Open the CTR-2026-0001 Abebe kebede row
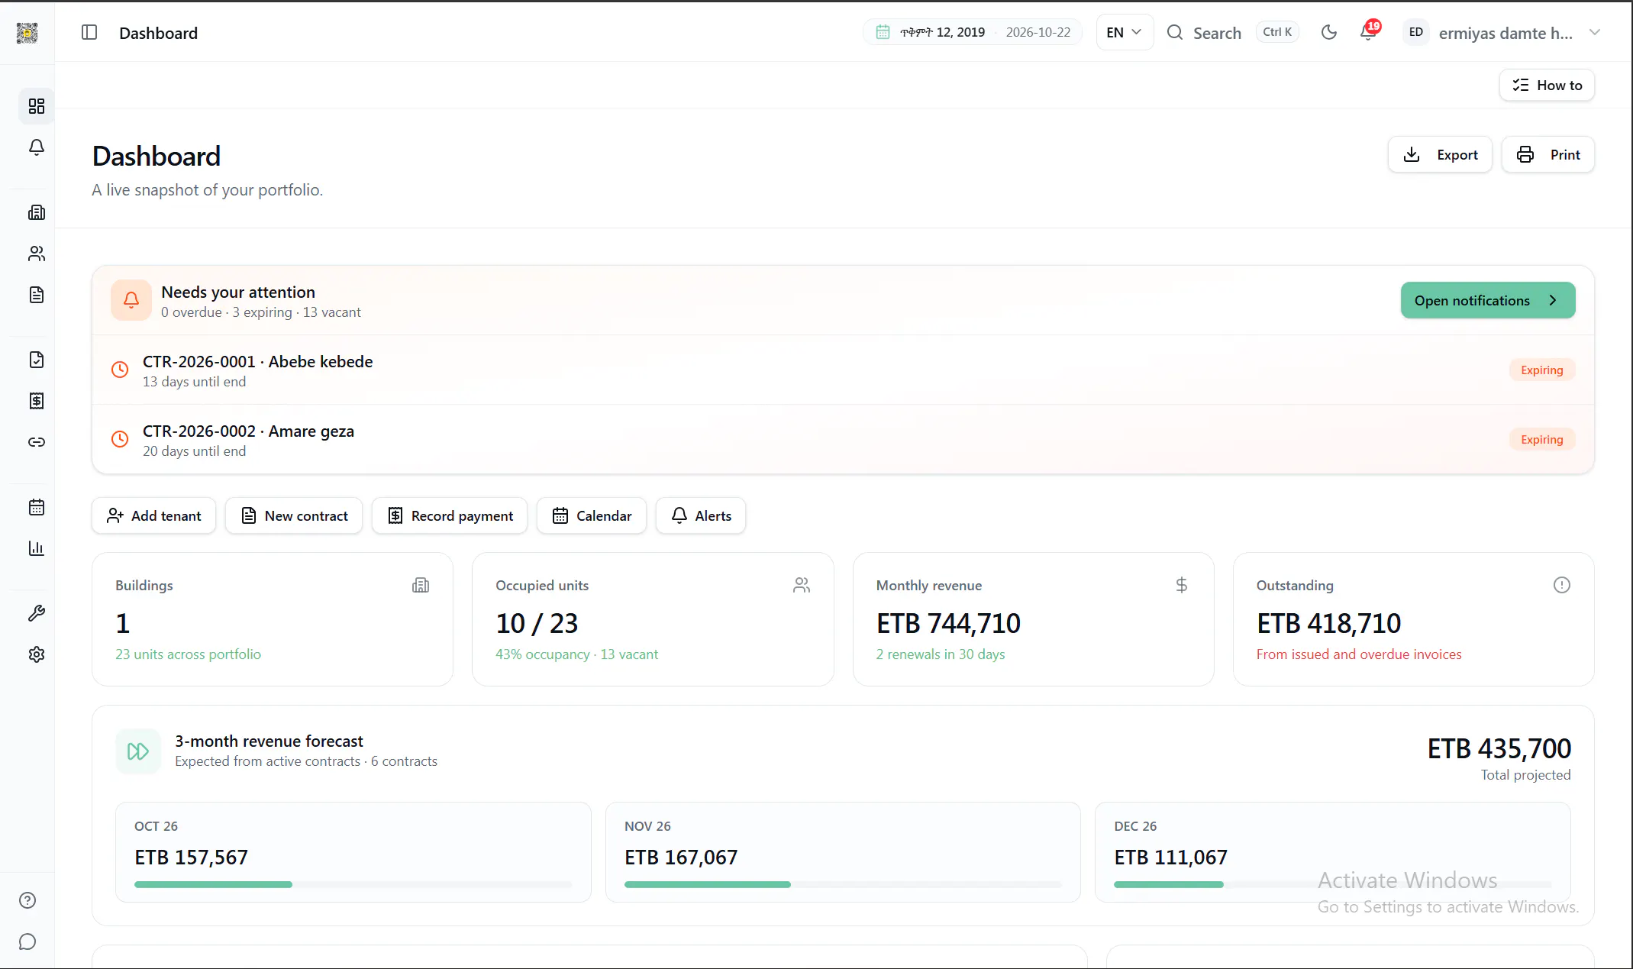Screen dimensions: 1633x969 pos(843,370)
